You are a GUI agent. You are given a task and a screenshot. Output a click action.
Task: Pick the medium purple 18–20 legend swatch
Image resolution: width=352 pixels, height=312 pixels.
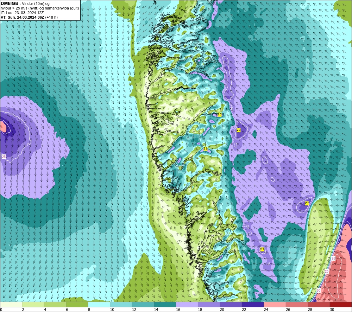pos(209,304)
